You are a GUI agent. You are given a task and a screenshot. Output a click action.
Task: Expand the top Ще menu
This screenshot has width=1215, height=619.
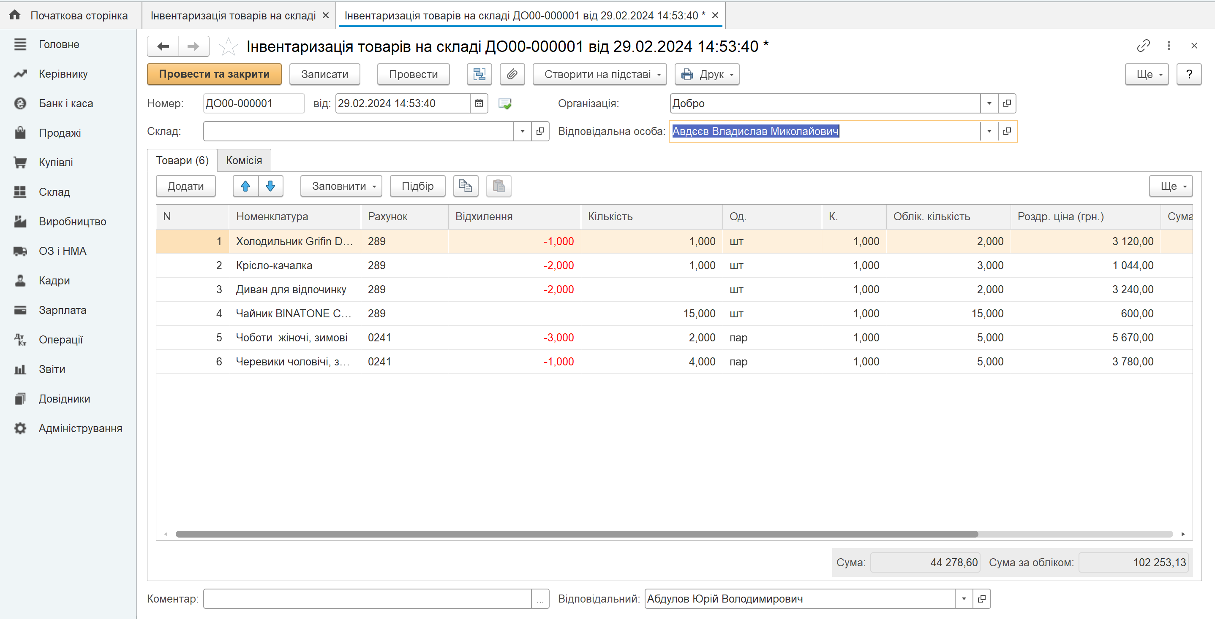click(x=1147, y=74)
